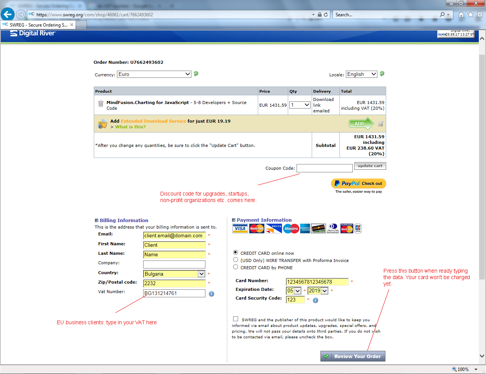Click the page vertical scrollbar

(482, 167)
